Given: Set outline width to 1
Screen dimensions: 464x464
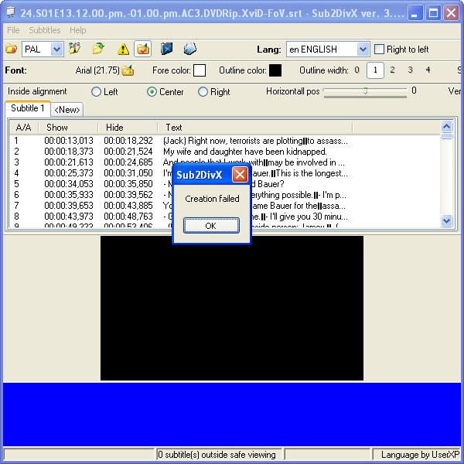Looking at the screenshot, I should pyautogui.click(x=375, y=70).
